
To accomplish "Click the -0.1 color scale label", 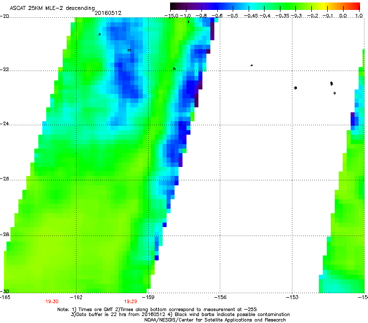I will [x=328, y=16].
